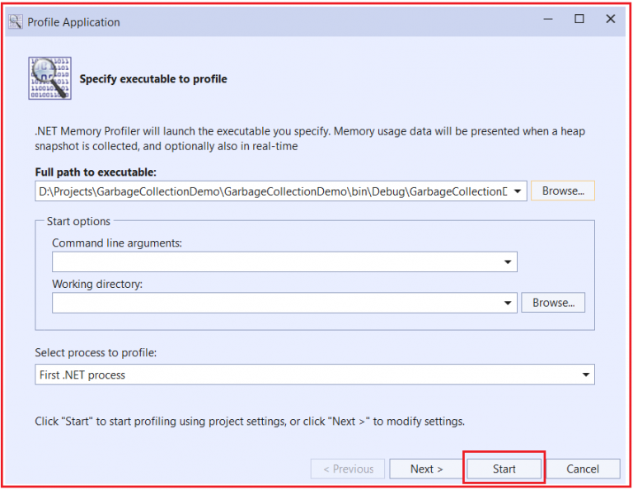Go to 'Next >' settings page
Viewport: 633px width, 490px height.
point(426,469)
